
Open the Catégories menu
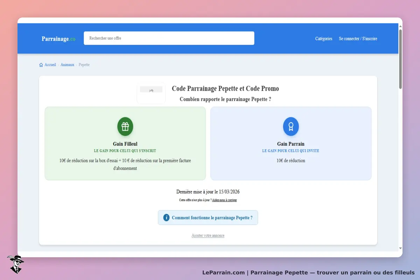[324, 39]
